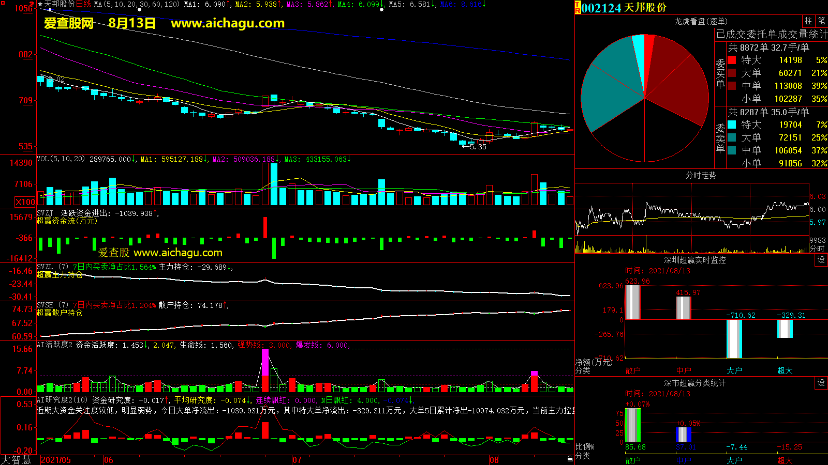Switch to tick view with 笔 button
Viewport: 828px width, 465px height.
(821, 21)
